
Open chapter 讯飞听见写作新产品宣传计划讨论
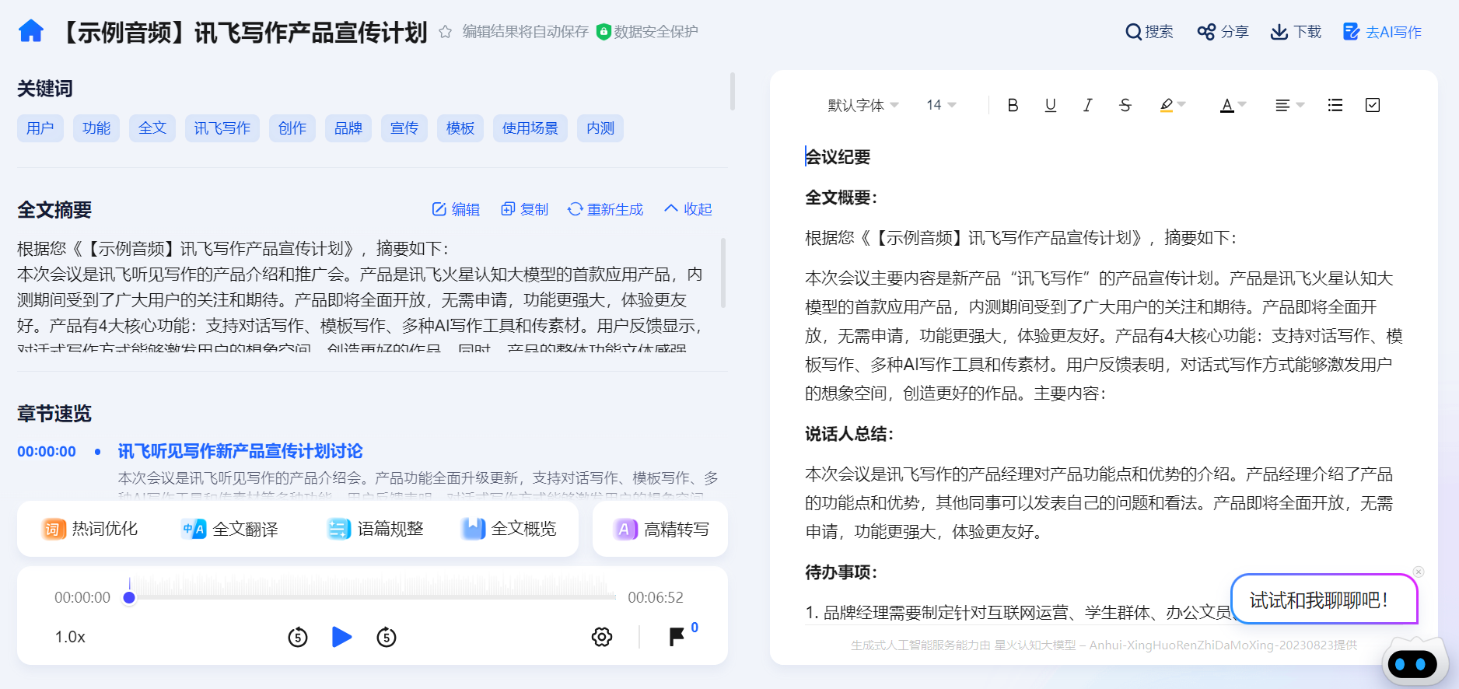pos(240,451)
